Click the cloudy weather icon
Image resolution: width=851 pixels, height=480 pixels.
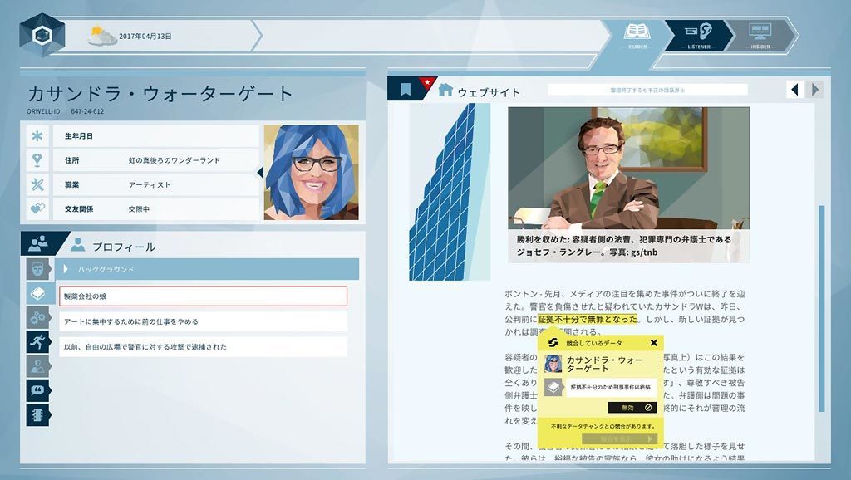pos(102,36)
